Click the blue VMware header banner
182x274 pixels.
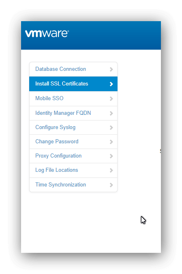pyautogui.click(x=91, y=35)
